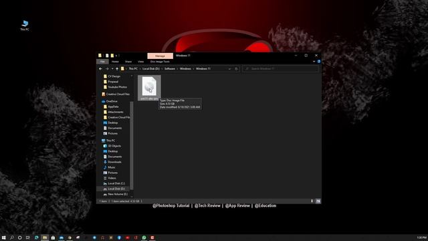Select Creative Cloud Files in navigation pane
The width and height of the screenshot is (428, 241).
click(x=118, y=94)
